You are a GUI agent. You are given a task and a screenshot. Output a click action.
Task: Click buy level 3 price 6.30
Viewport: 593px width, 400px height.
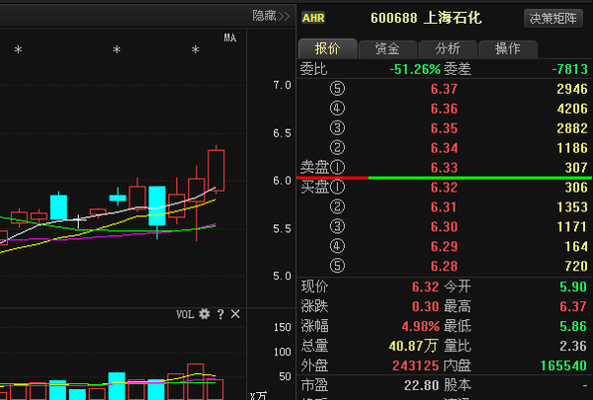[444, 226]
